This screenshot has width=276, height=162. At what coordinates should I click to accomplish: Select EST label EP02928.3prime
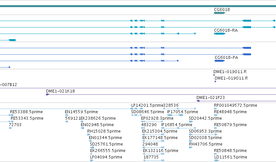pyautogui.click(x=157, y=118)
